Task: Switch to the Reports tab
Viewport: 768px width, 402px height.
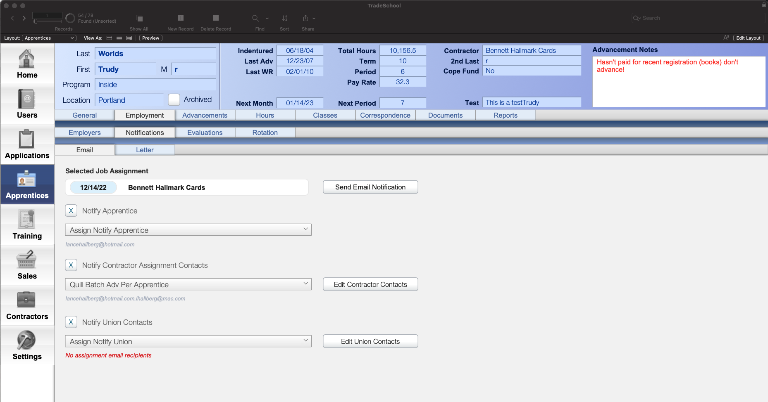Action: coord(506,115)
